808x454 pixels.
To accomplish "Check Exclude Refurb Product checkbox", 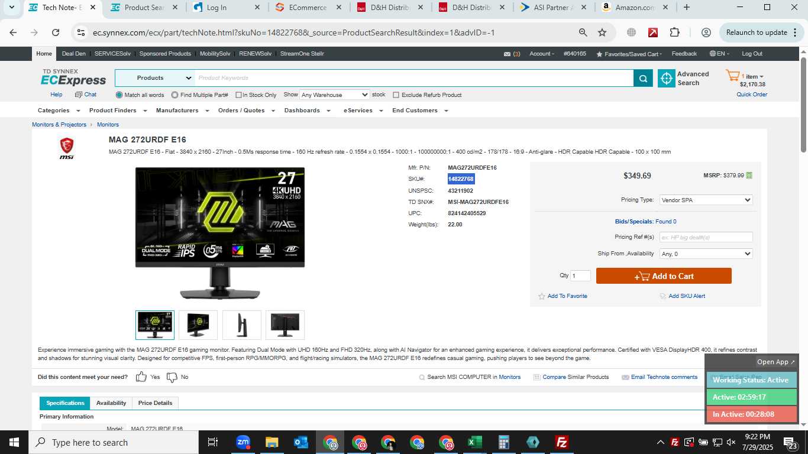I will 396,95.
